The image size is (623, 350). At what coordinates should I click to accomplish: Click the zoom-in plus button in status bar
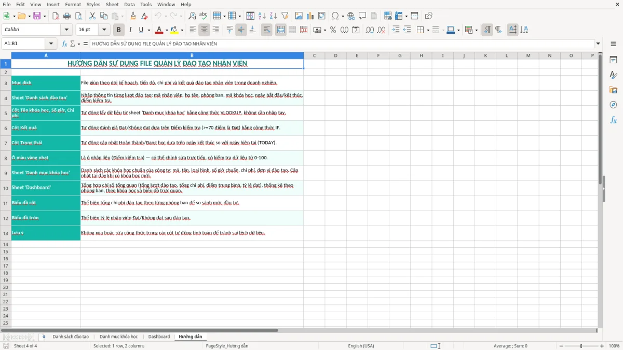coord(602,346)
